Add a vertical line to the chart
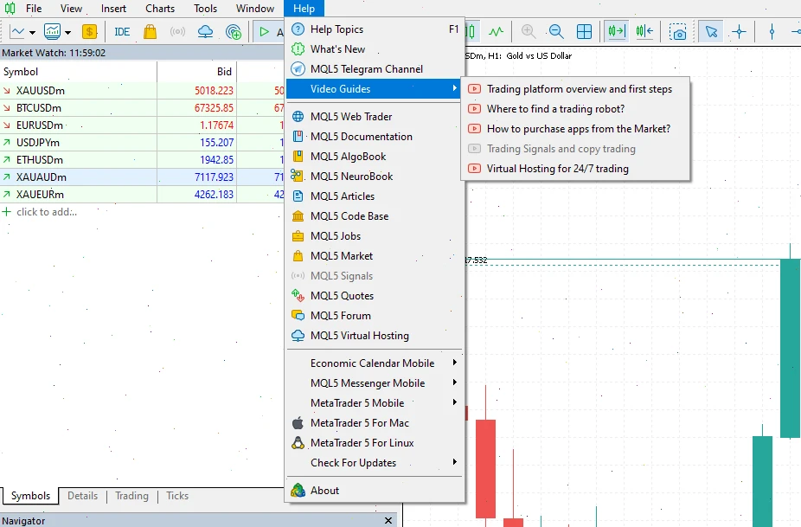Screen dimensions: 801x527 772,31
